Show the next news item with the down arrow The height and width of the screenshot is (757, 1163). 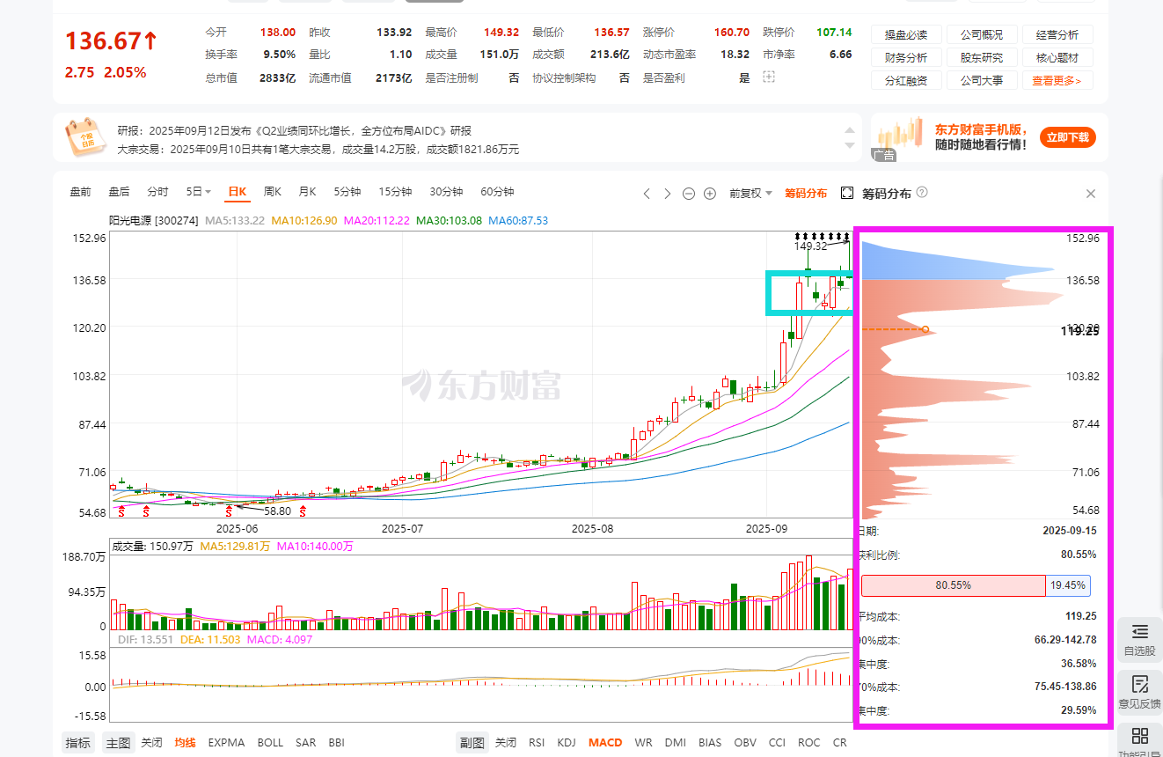coord(850,144)
